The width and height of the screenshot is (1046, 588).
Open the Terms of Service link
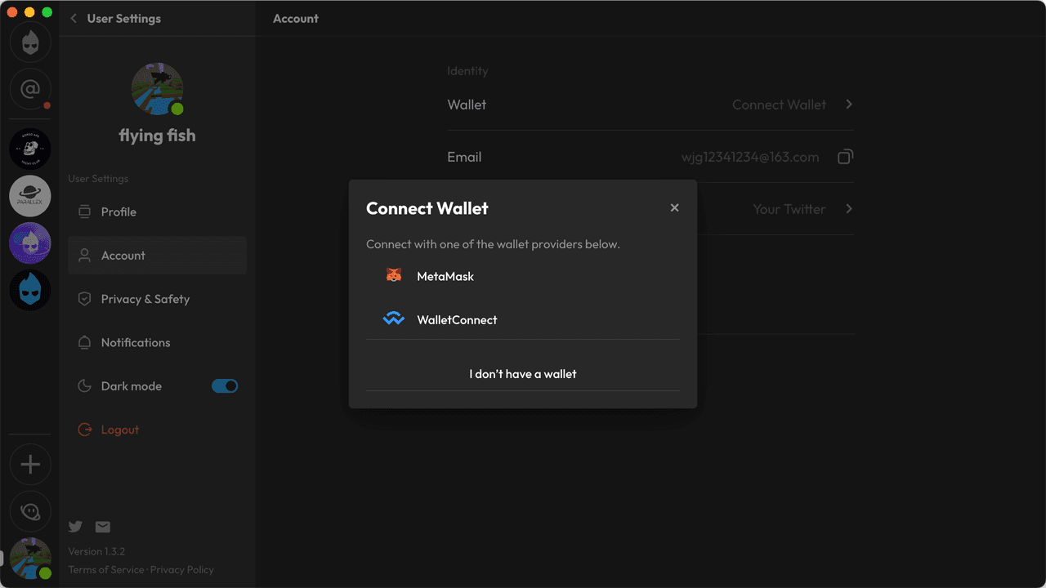pyautogui.click(x=105, y=569)
